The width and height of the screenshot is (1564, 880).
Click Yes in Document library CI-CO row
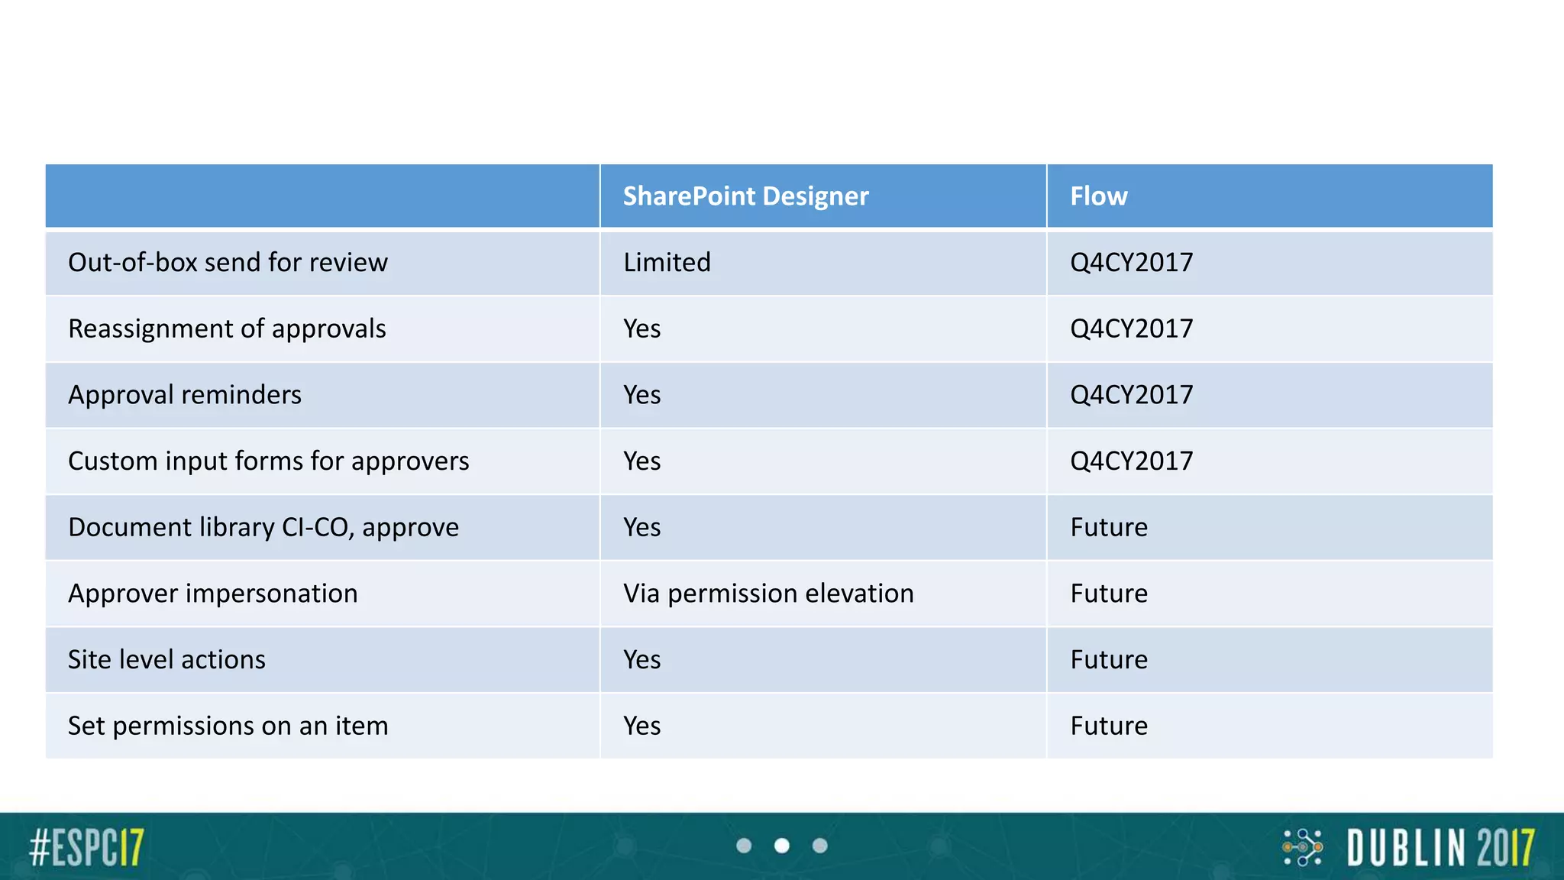tap(641, 528)
